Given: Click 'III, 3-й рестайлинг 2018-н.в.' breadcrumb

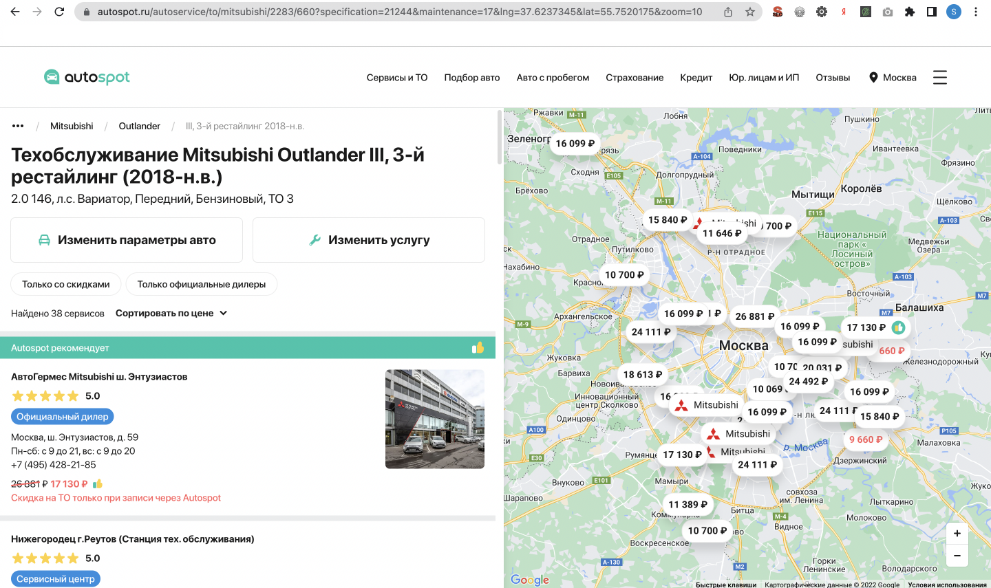Looking at the screenshot, I should 245,126.
